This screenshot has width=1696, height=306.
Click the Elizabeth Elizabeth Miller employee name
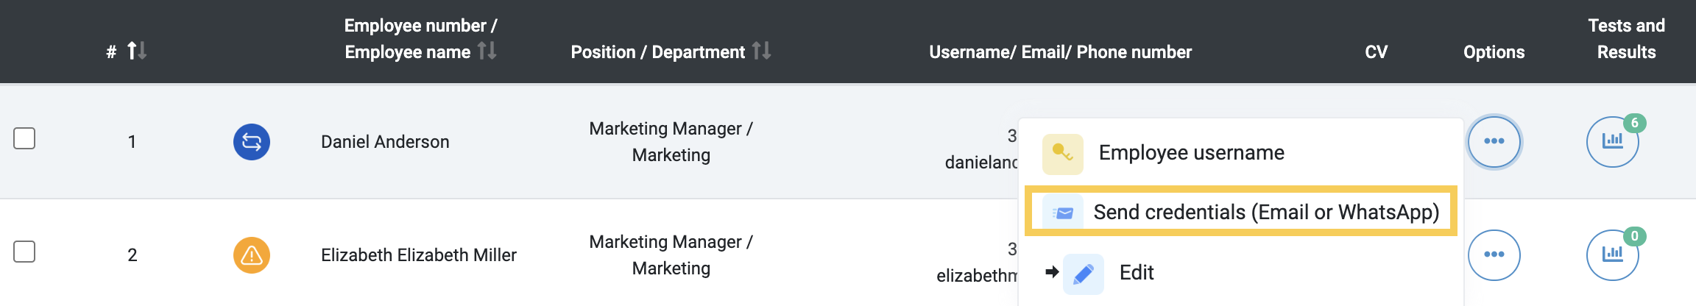click(419, 255)
